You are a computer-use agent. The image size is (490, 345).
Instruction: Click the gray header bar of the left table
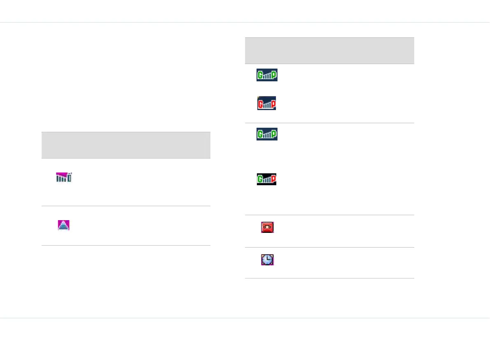coord(126,145)
